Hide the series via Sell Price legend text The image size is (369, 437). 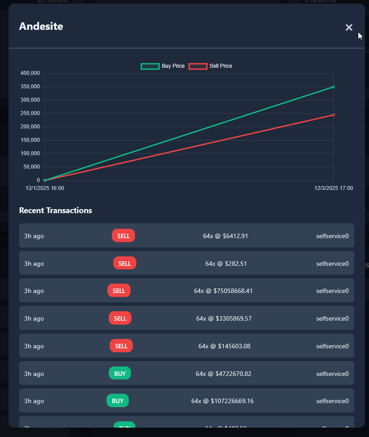point(221,66)
